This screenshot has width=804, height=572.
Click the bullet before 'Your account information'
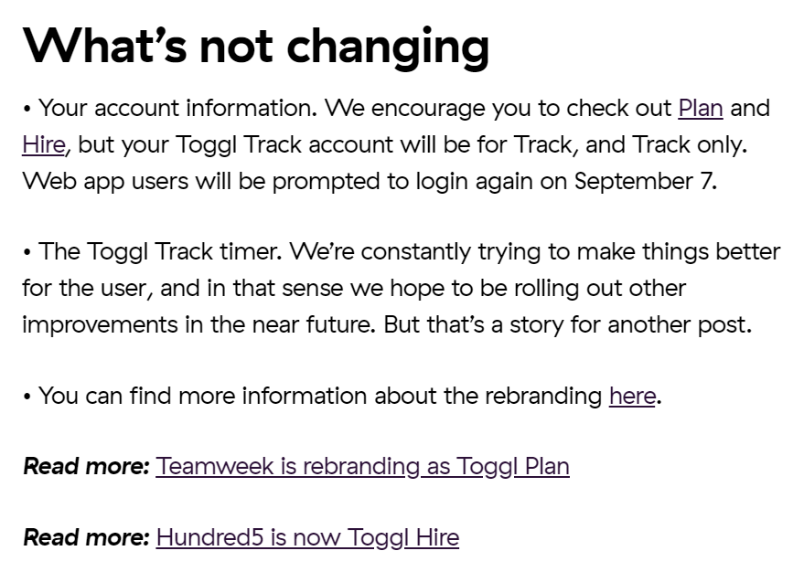27,110
